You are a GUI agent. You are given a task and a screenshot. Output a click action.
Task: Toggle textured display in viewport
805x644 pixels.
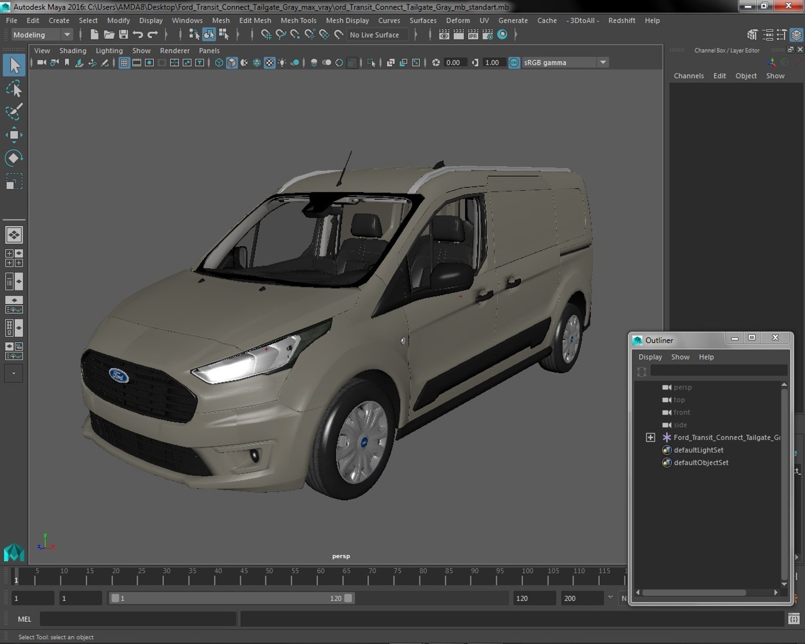click(270, 63)
